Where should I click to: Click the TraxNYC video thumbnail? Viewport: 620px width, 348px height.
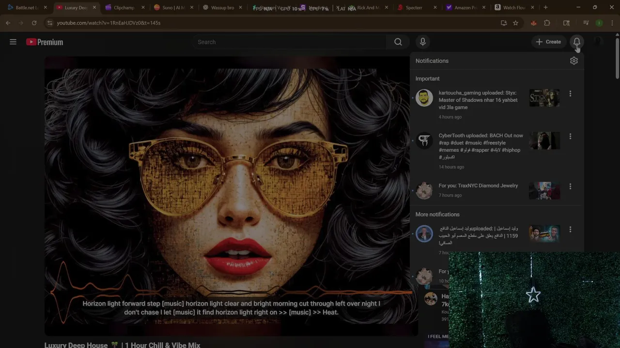544,190
